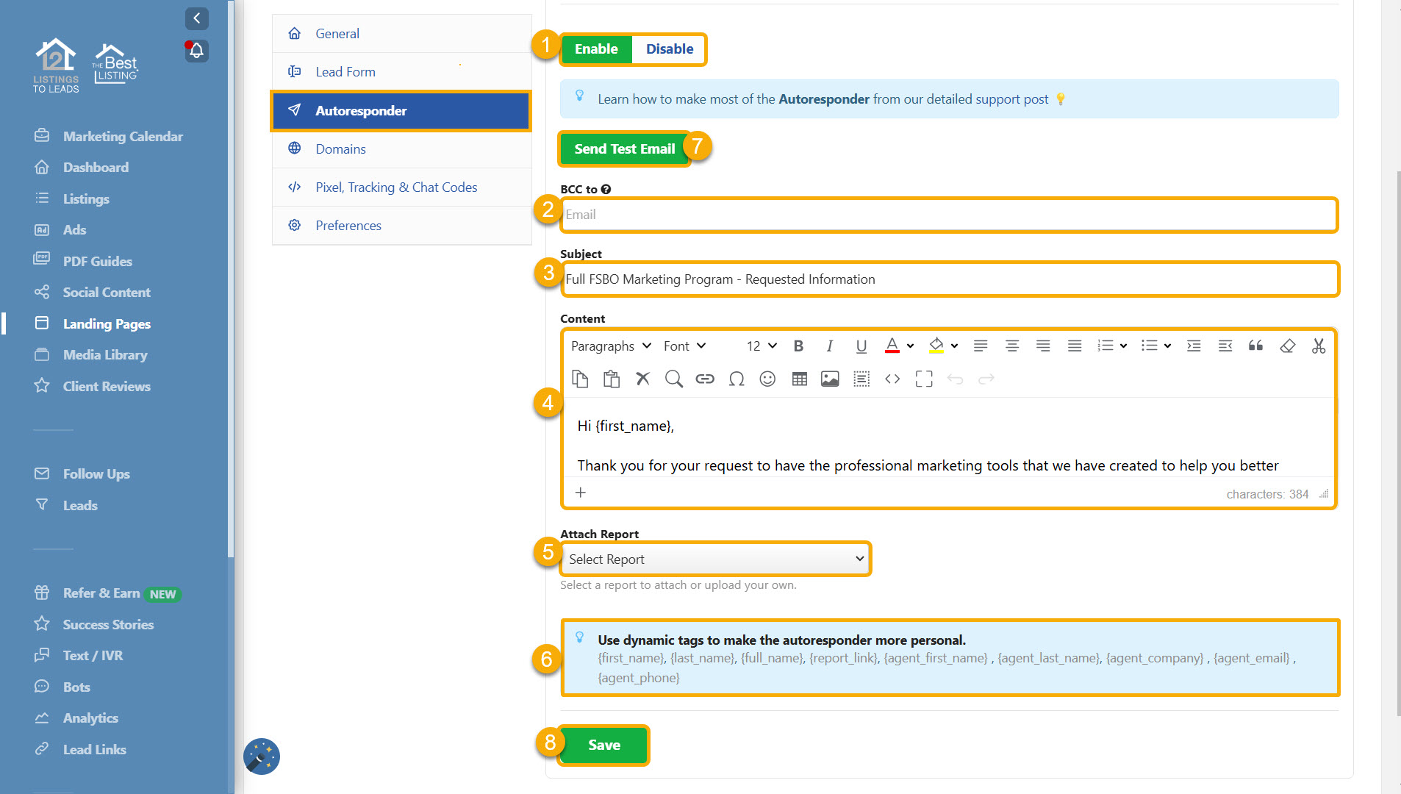
Task: Click the Bold formatting icon
Action: point(798,346)
